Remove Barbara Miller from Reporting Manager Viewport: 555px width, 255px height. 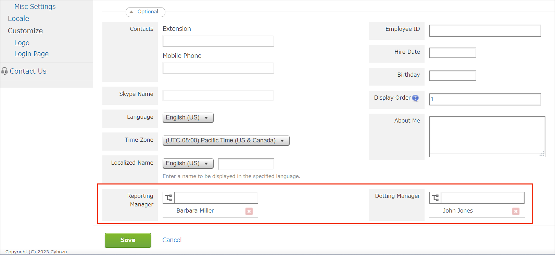249,211
